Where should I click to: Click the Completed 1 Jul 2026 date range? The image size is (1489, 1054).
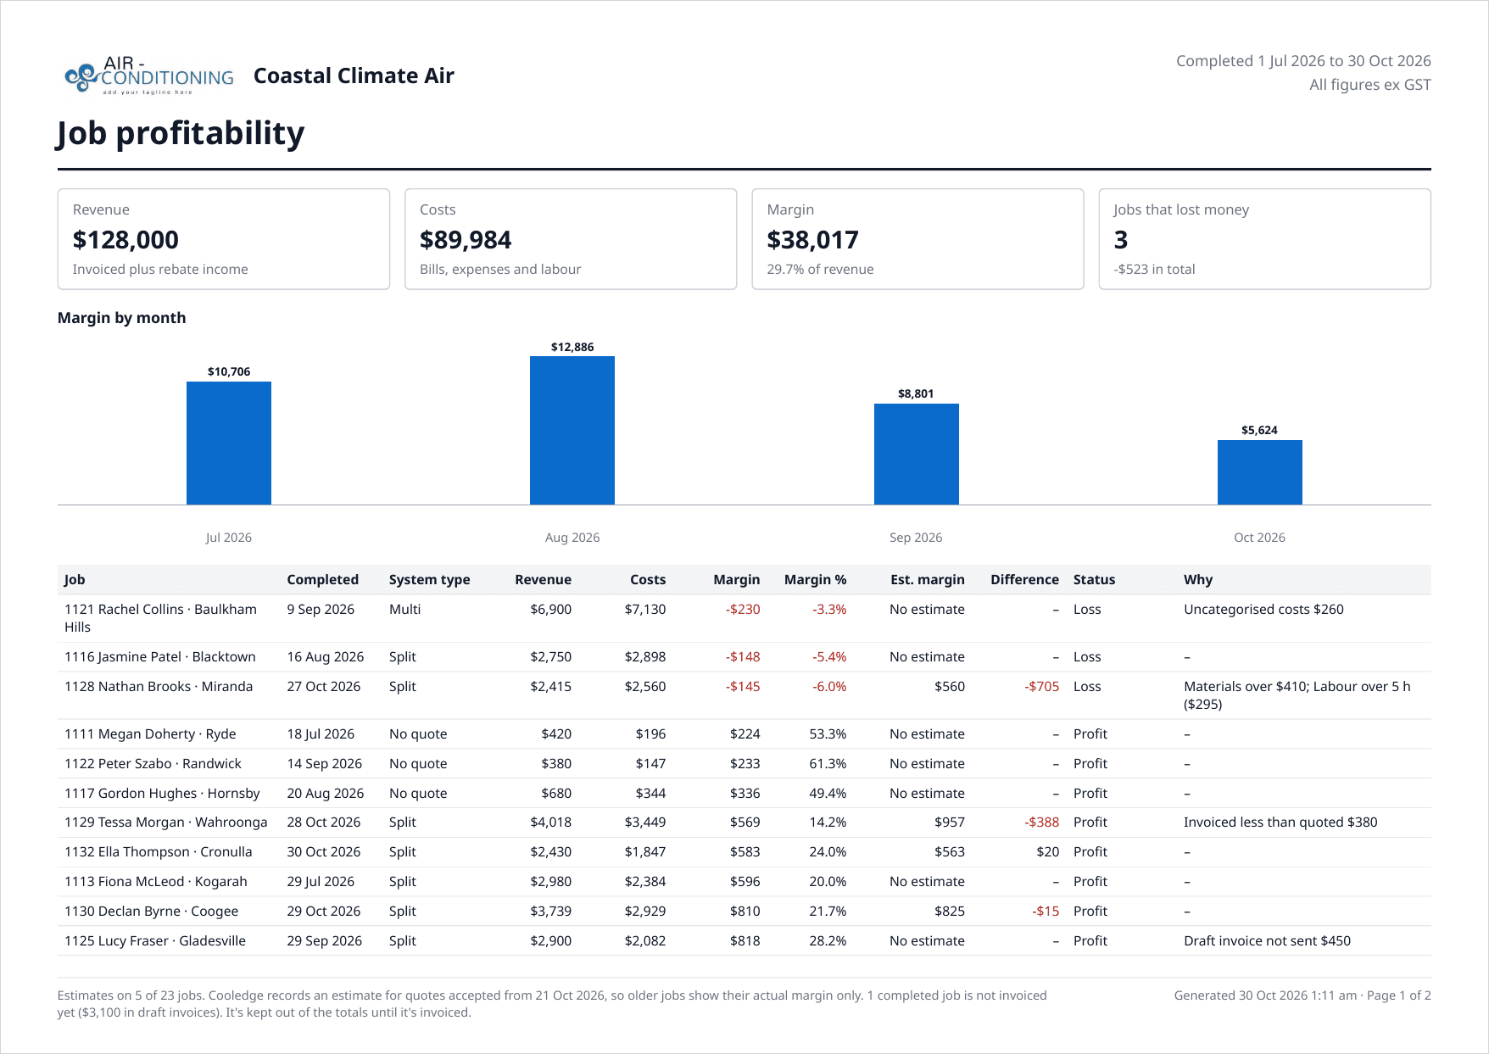pyautogui.click(x=1303, y=61)
